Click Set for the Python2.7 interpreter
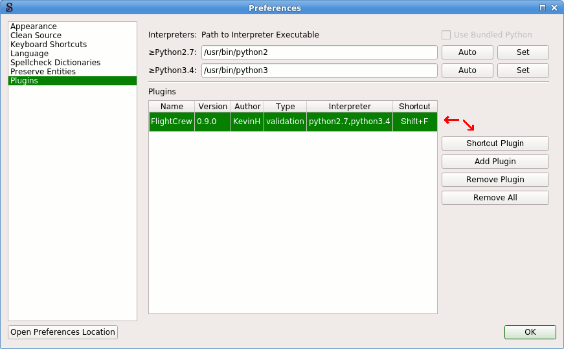 523,52
